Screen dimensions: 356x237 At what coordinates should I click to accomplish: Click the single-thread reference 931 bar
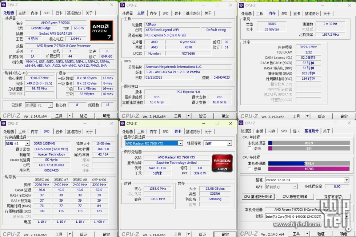(309, 149)
